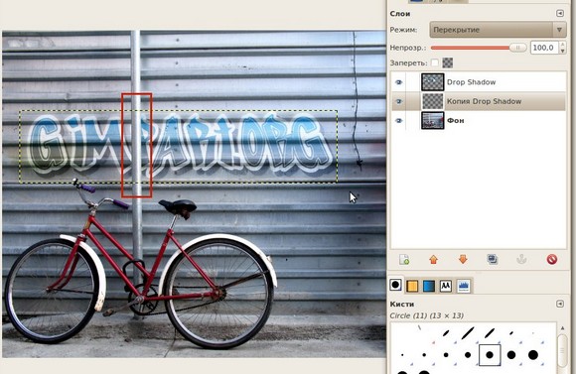Viewport: 576px width, 374px height.
Task: Click the Фон layer thumbnail
Action: [433, 120]
